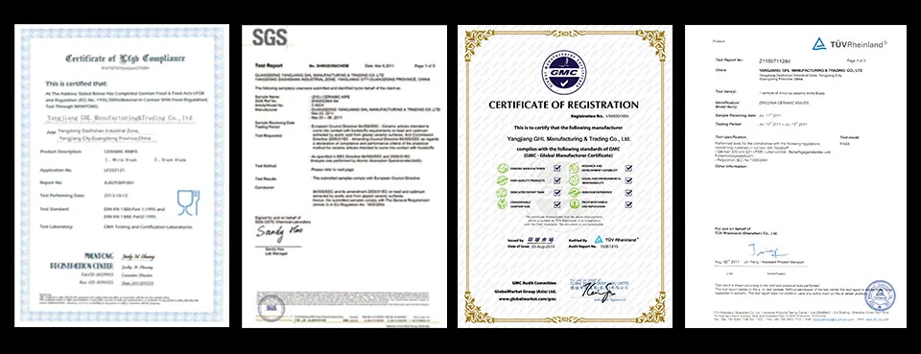Click the round blue stamp on the TÜV report
Viewport: 921px width, 354px height.
coord(880,295)
